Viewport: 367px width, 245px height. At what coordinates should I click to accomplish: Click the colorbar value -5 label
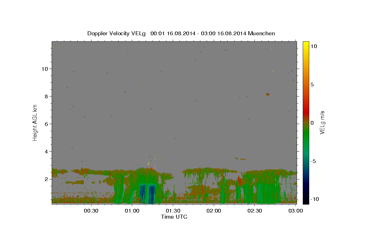coord(313,161)
